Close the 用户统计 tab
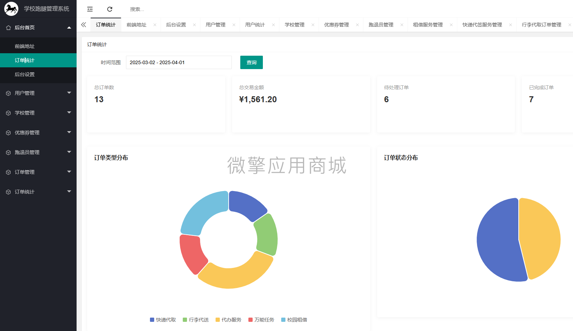573x331 pixels. pos(273,25)
